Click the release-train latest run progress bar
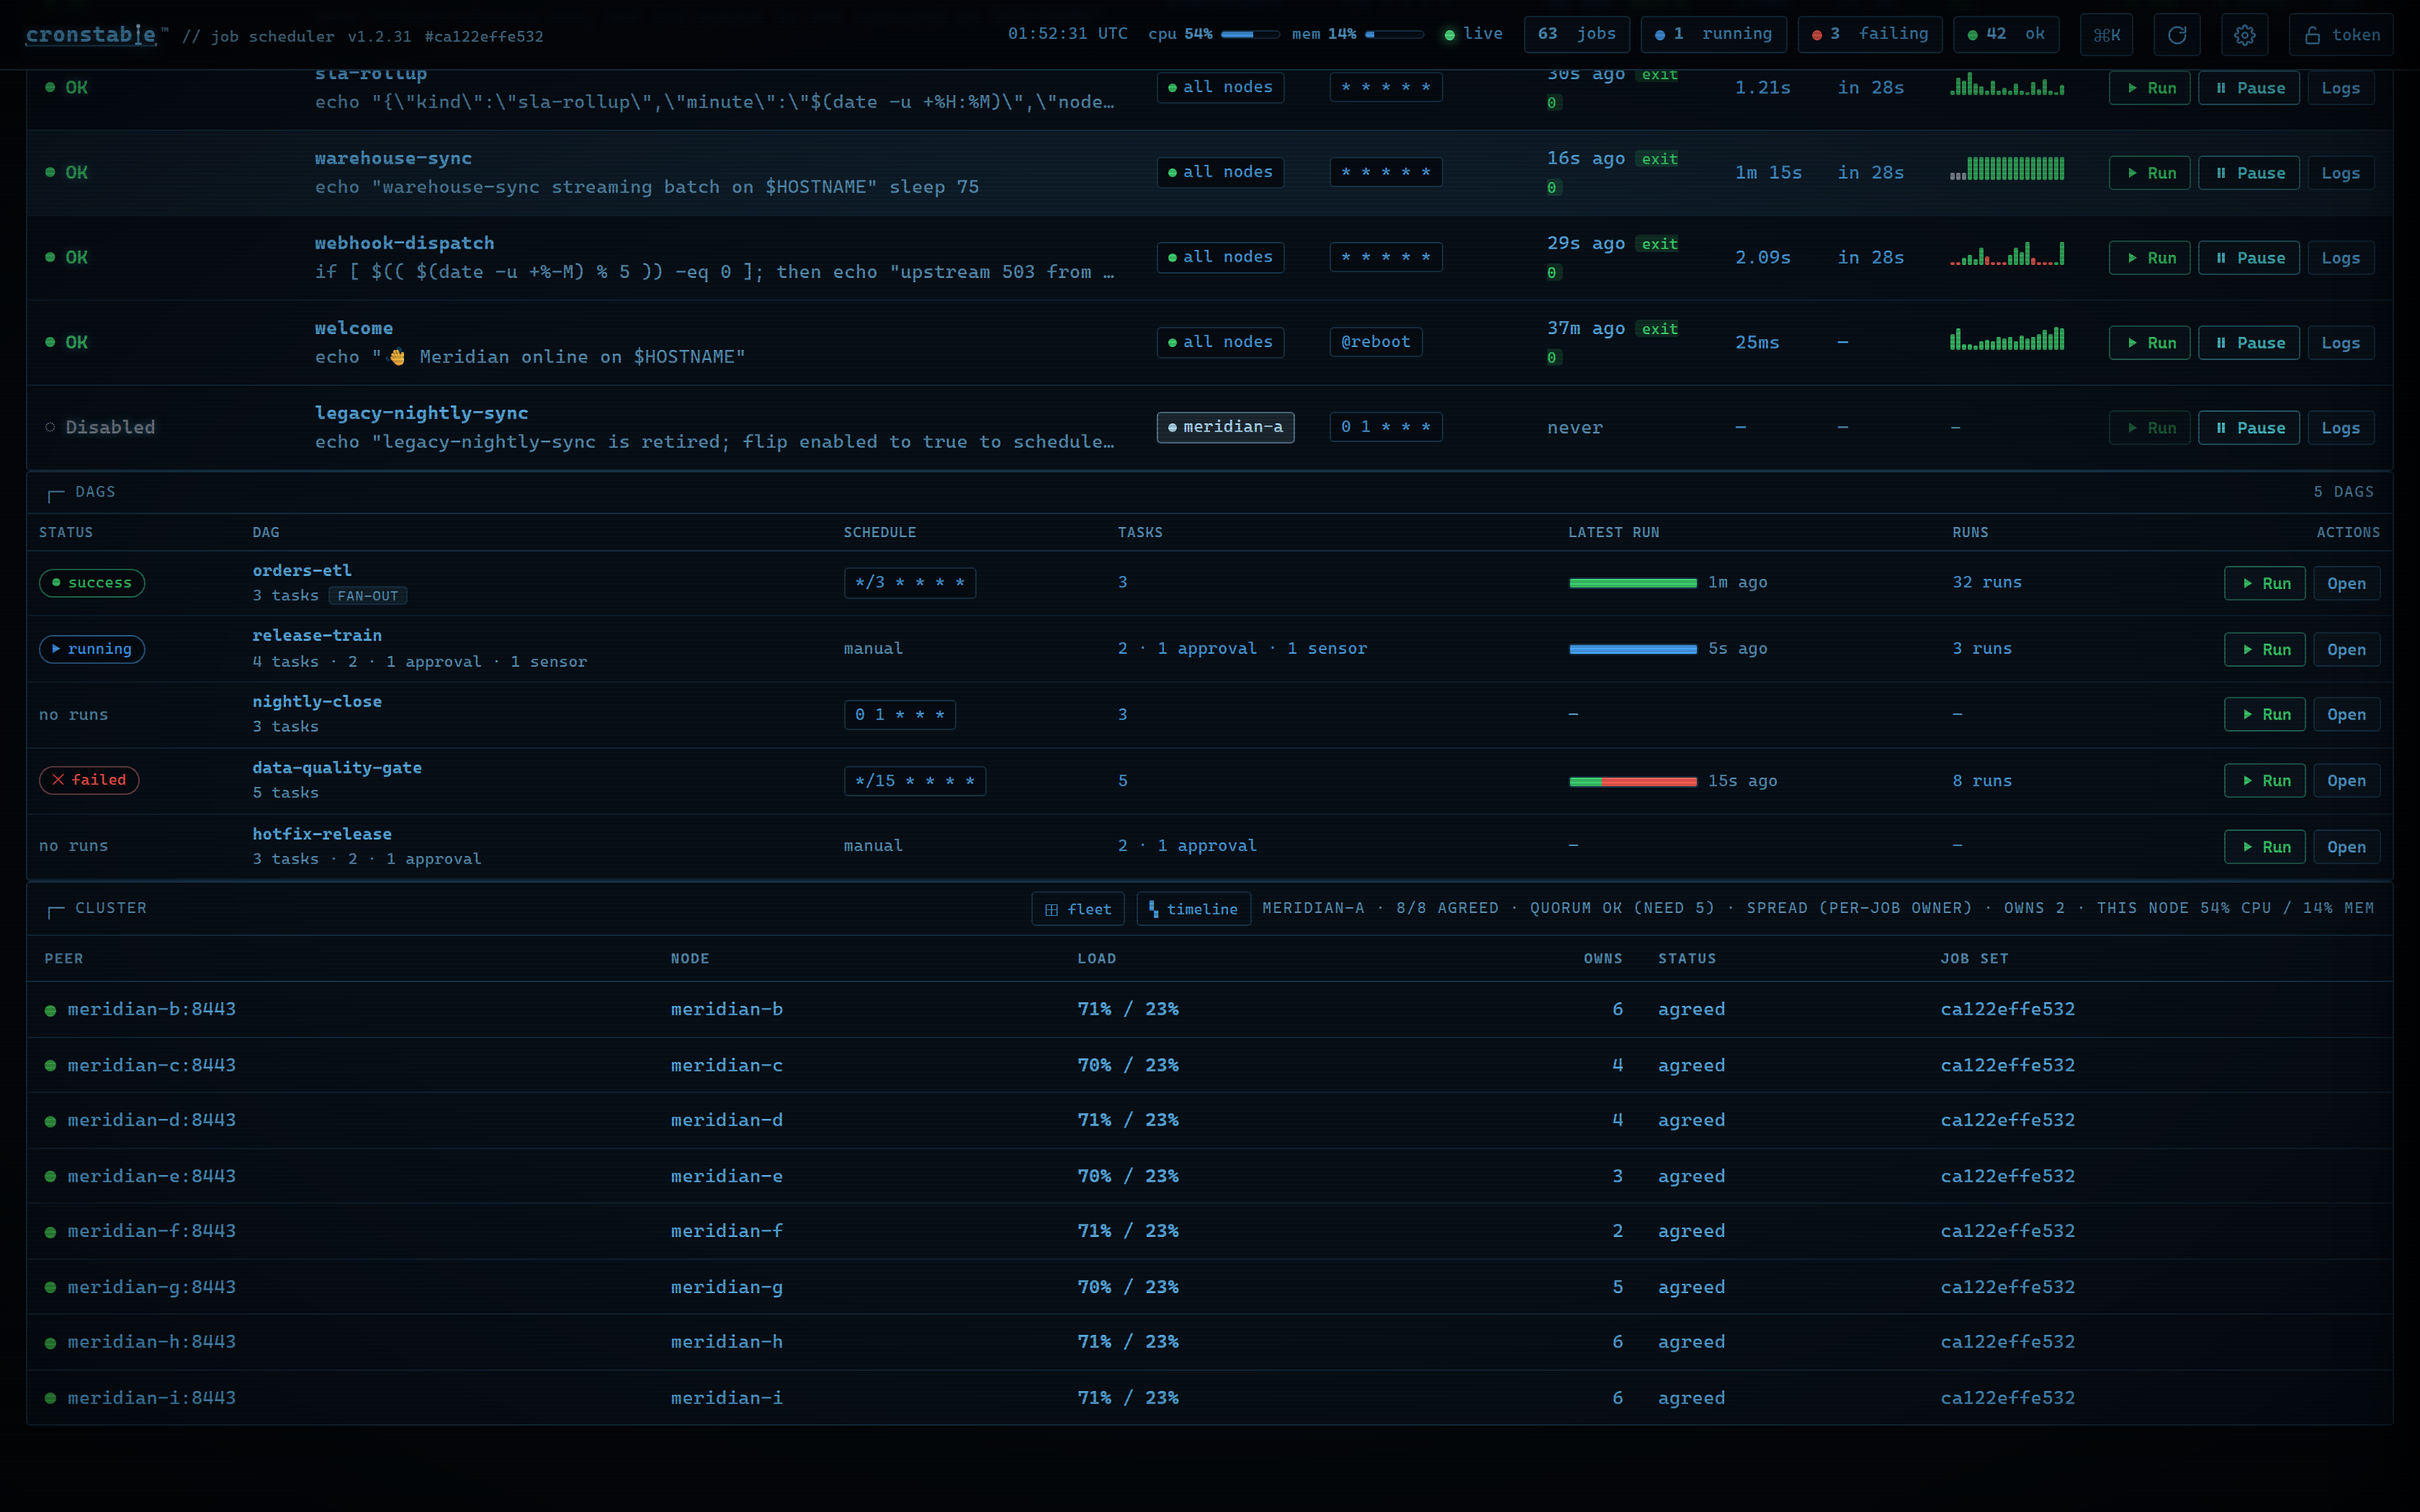This screenshot has height=1512, width=2420. [1633, 649]
